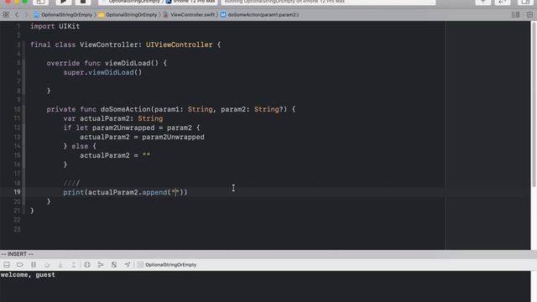The width and height of the screenshot is (537, 302).
Task: Choose the OptionalStringOrEmpty process in debug bar
Action: click(x=167, y=265)
